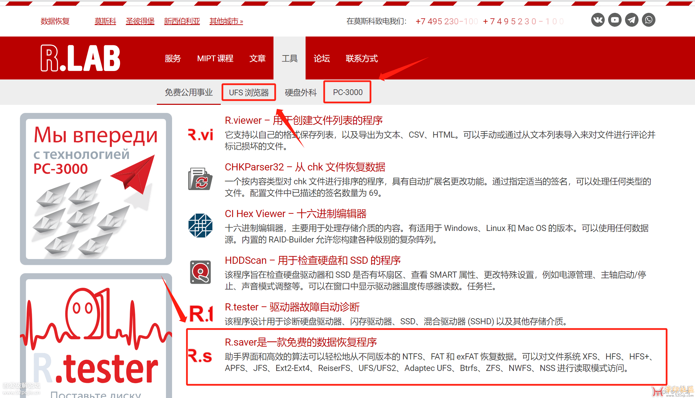Click the CI Hex Viewer icon
The image size is (695, 398).
click(200, 226)
